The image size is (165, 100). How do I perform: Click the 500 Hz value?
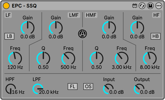68,67
